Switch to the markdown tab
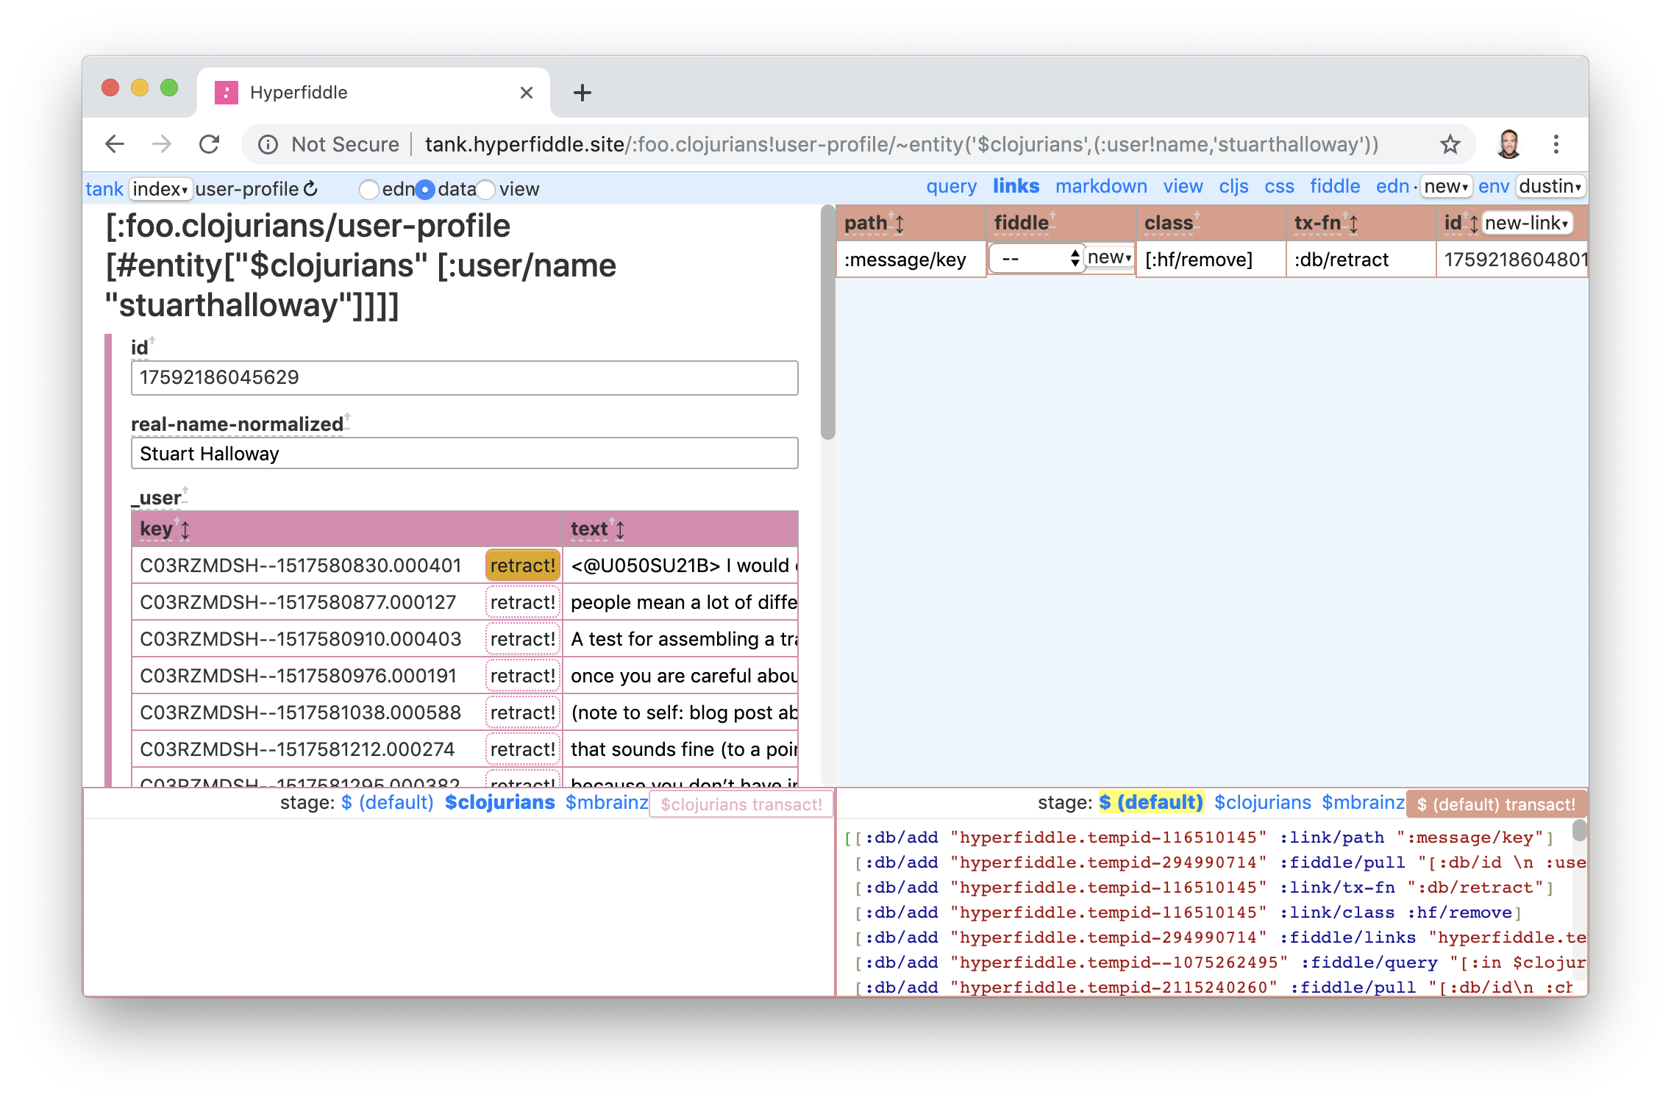Image resolution: width=1671 pixels, height=1106 pixels. (x=1101, y=187)
